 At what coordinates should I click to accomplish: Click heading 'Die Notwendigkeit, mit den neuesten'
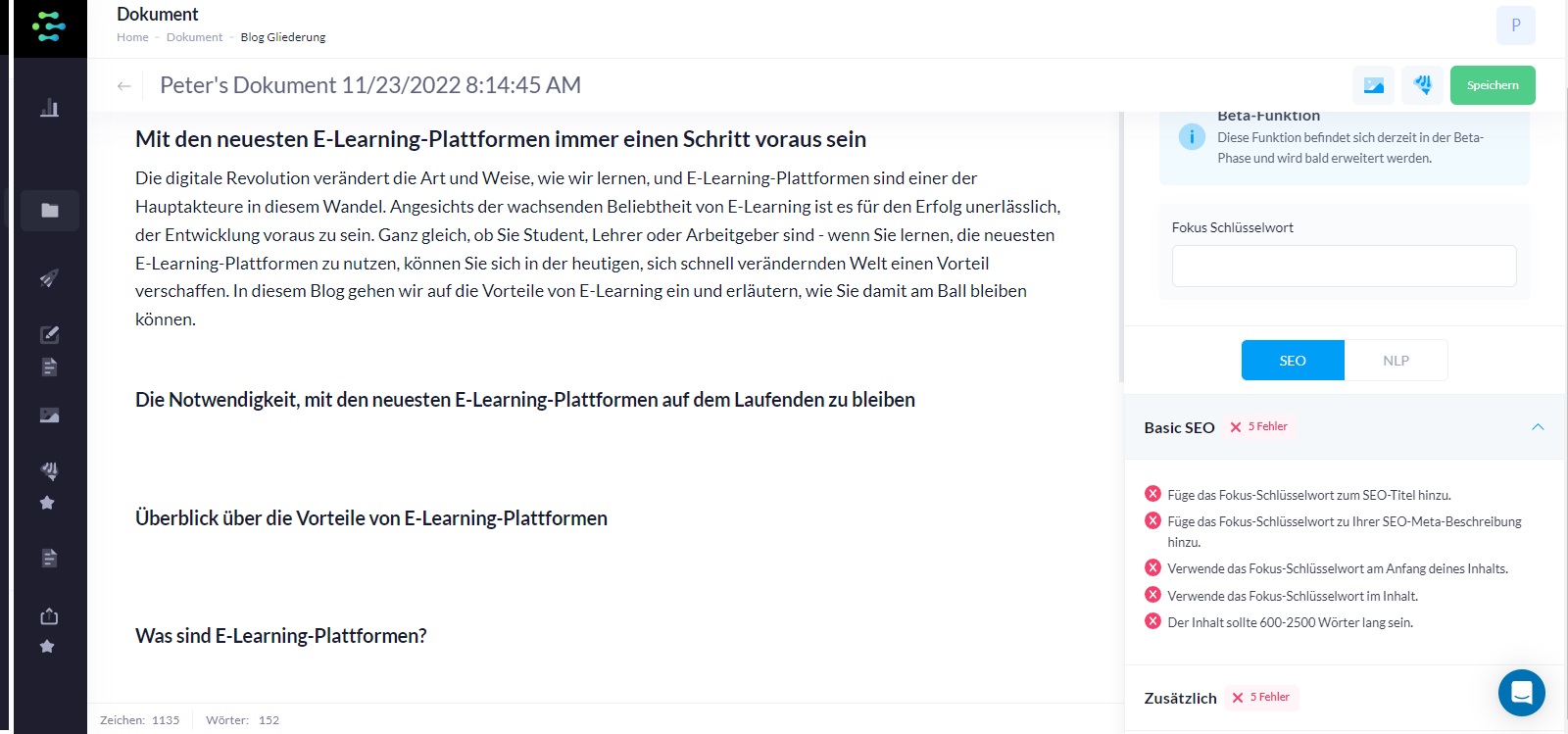point(525,400)
